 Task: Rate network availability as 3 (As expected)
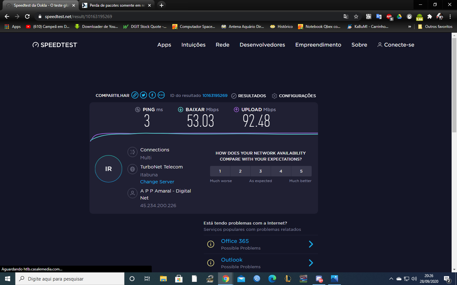coord(261,171)
